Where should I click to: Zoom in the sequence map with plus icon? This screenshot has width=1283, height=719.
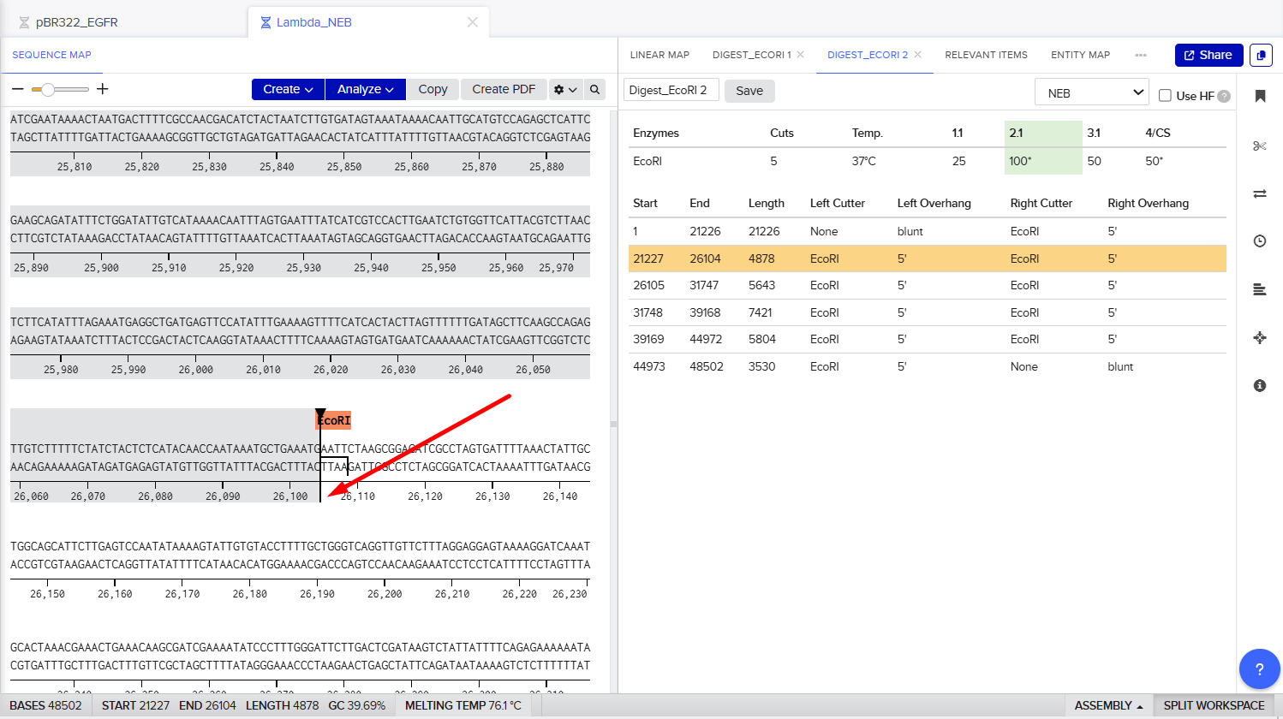[x=103, y=89]
